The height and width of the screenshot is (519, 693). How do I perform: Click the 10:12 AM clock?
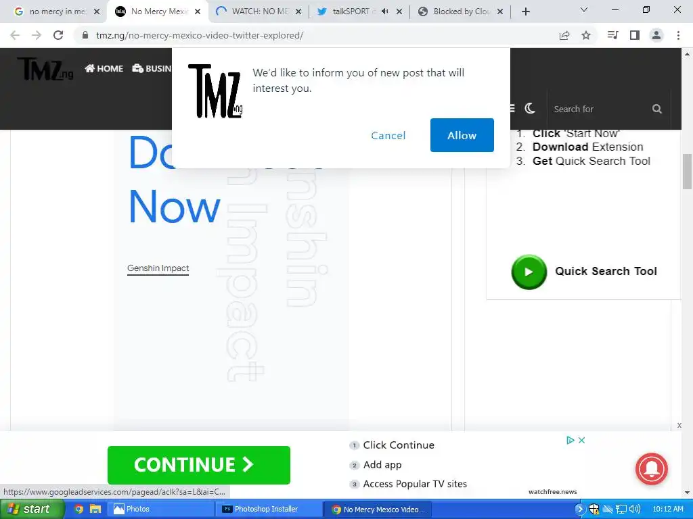pyautogui.click(x=668, y=510)
